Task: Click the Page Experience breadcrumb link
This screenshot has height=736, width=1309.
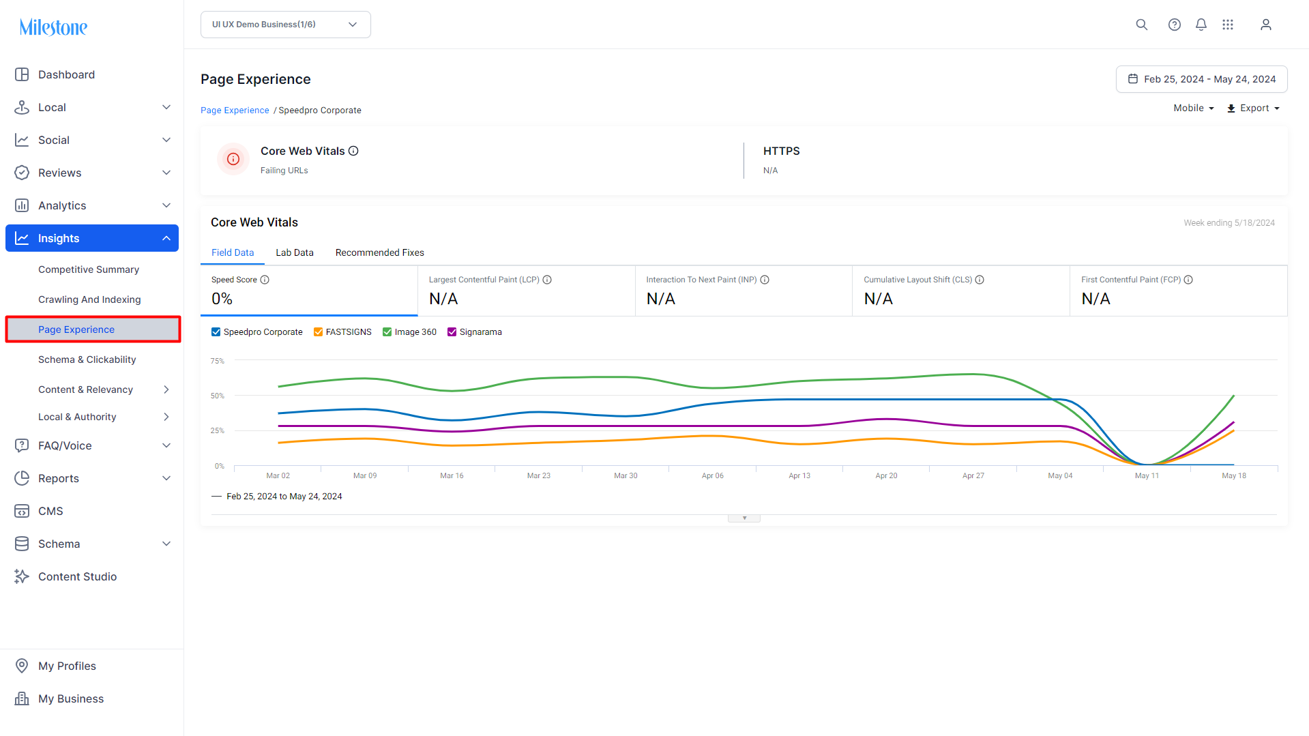Action: pyautogui.click(x=235, y=111)
